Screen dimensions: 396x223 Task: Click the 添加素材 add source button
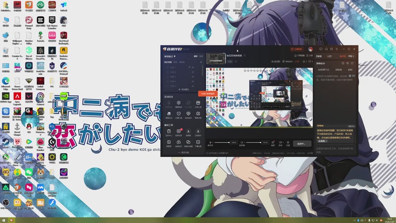click(x=184, y=90)
